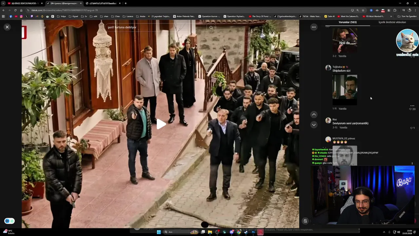Open the browser zoom magnifier icon

[x=357, y=10]
